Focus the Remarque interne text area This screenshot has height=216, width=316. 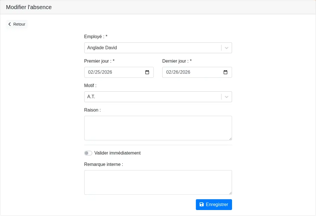(x=158, y=182)
